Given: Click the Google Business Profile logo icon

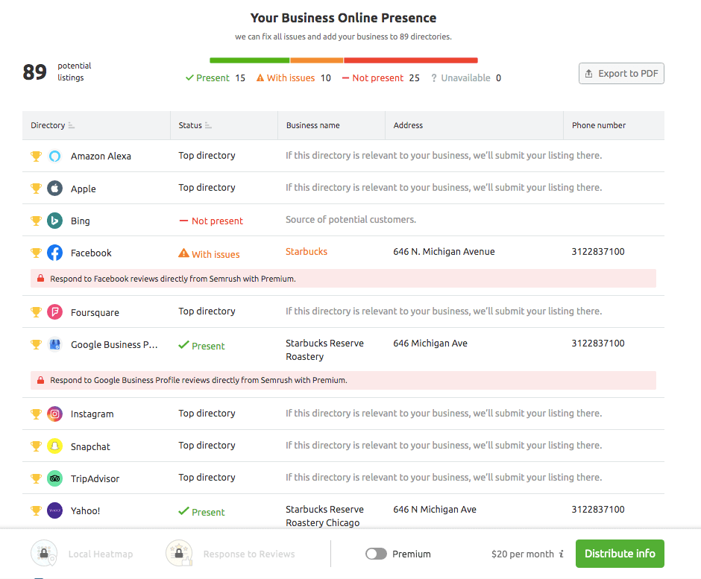Looking at the screenshot, I should 54,344.
